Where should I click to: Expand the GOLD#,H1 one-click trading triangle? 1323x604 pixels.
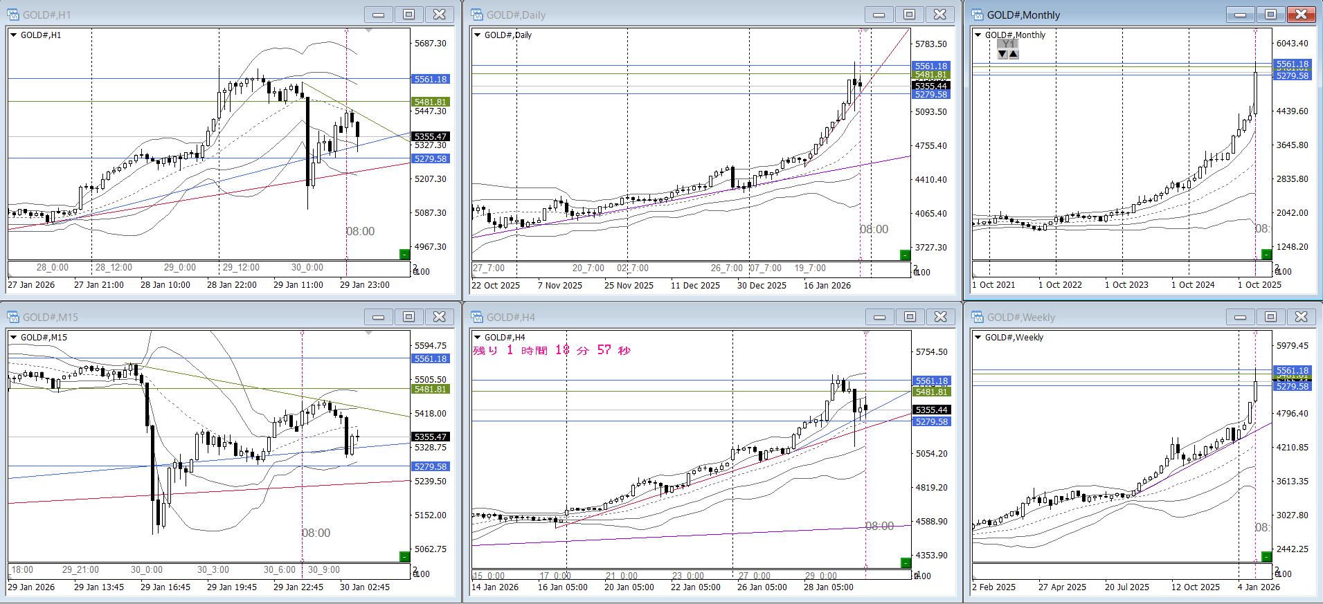13,35
